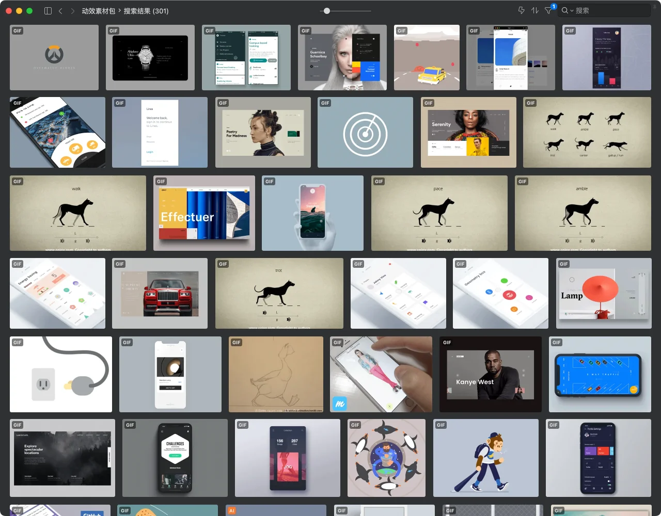Toggle the sidebar panel icon
Image resolution: width=661 pixels, height=516 pixels.
pos(48,11)
